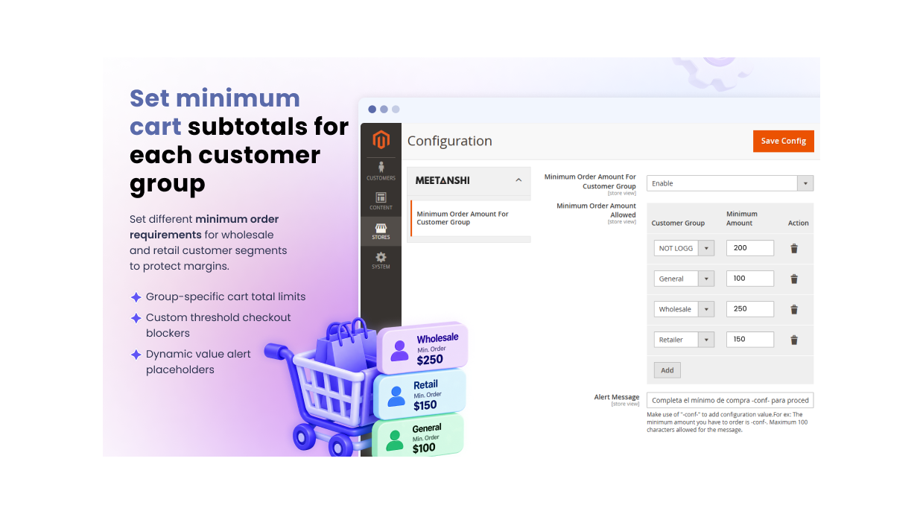Click the minimum amount field showing 200
The width and height of the screenshot is (923, 514).
pyautogui.click(x=750, y=248)
